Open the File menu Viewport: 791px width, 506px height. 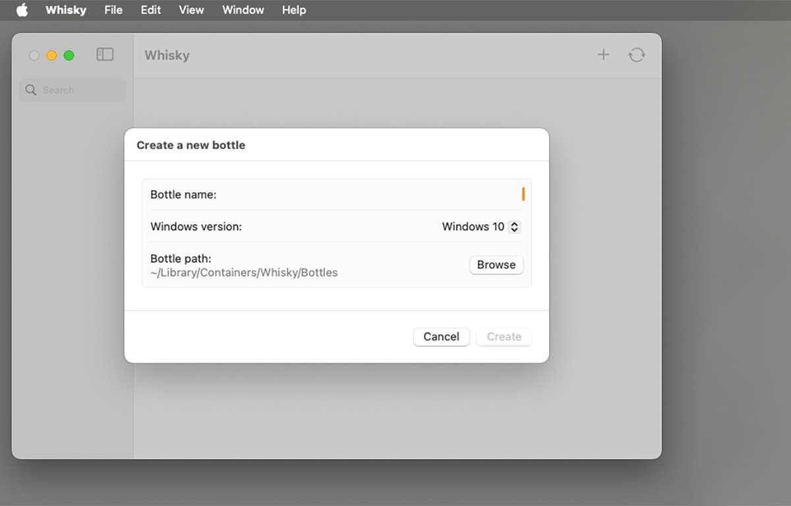point(113,10)
